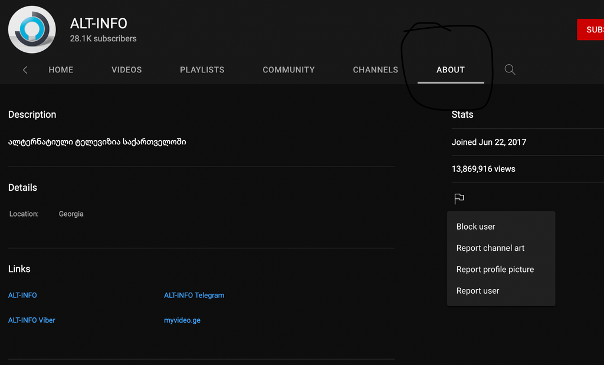Open the ALT-INFO Telegram link
The width and height of the screenshot is (604, 365).
[194, 296]
